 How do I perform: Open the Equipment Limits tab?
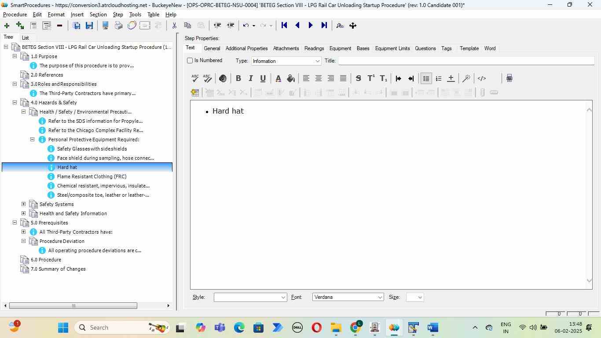[392, 48]
